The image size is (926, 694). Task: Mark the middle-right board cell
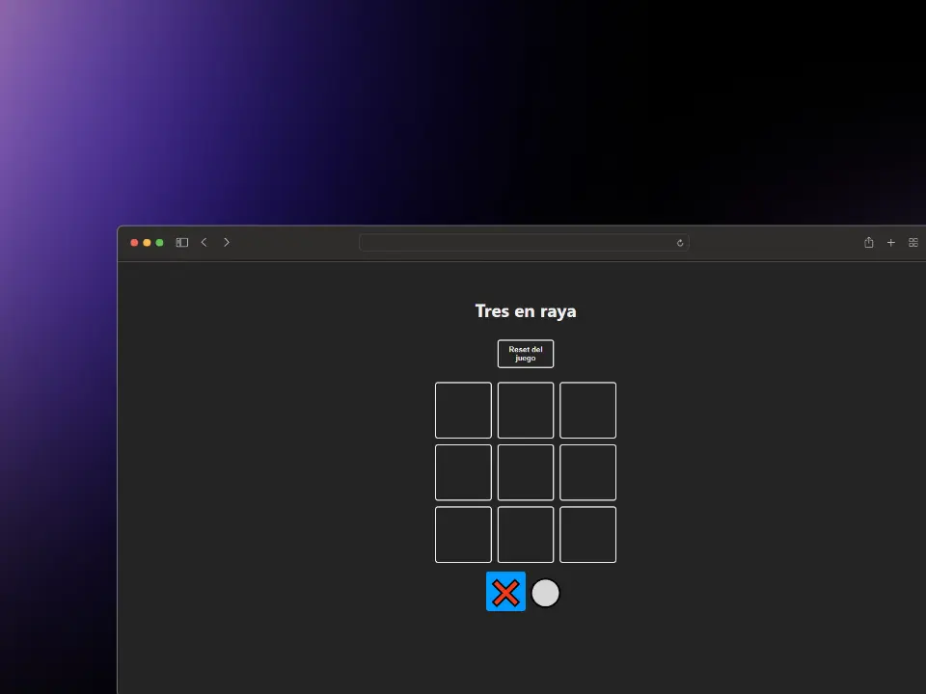[x=587, y=472]
